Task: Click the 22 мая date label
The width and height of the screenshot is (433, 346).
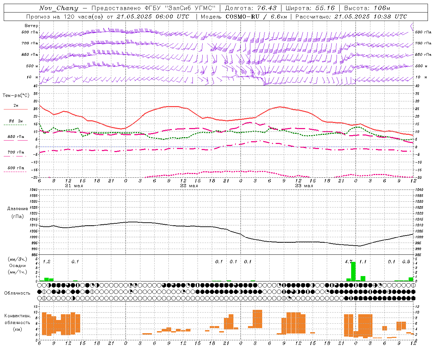Action: click(189, 186)
